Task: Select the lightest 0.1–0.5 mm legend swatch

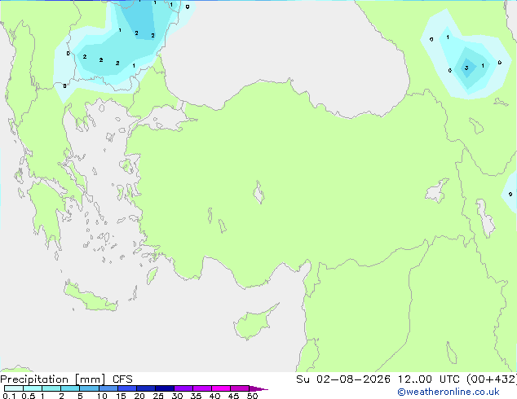Action: coord(14,388)
